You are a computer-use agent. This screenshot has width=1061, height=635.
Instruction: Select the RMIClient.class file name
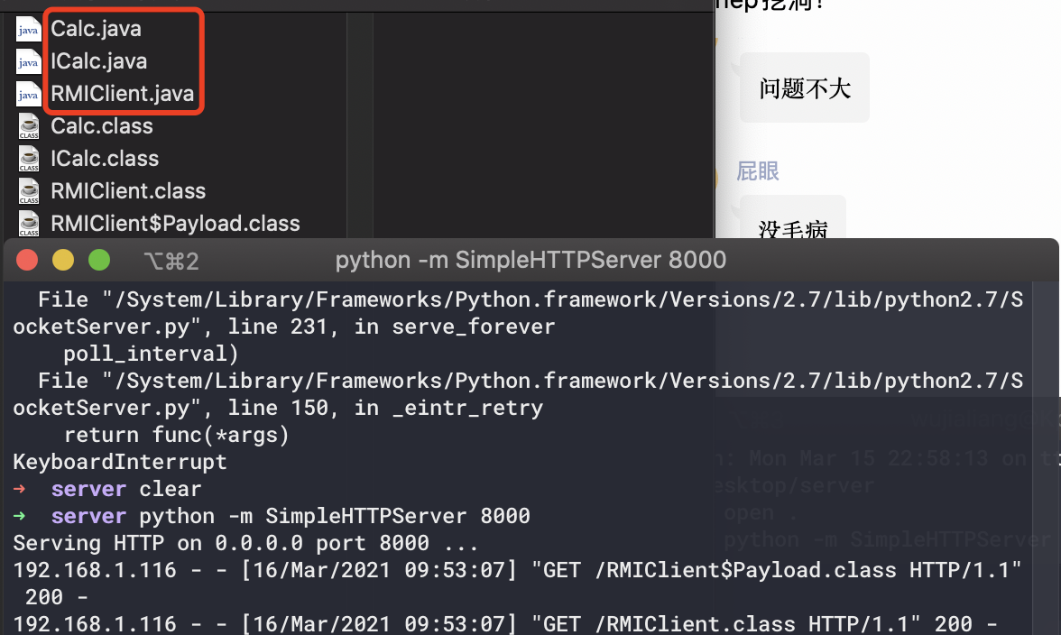pos(128,191)
